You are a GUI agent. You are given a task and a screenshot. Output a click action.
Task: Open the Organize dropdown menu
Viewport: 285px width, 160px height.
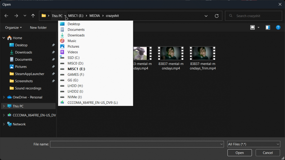click(13, 28)
